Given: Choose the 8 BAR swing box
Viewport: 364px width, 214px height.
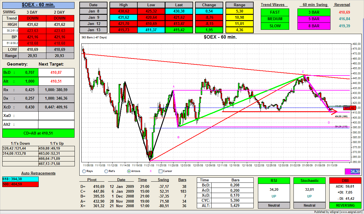Looking at the screenshot, I should coord(314,26).
